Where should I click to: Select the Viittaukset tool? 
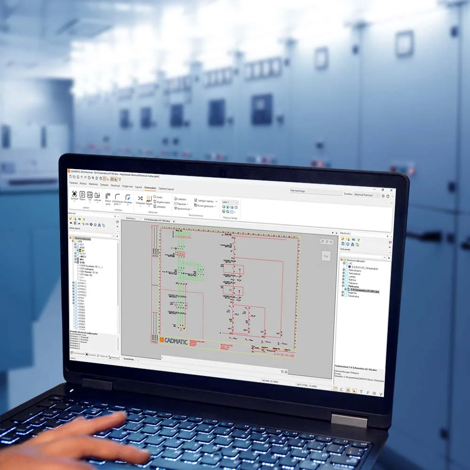140,198
